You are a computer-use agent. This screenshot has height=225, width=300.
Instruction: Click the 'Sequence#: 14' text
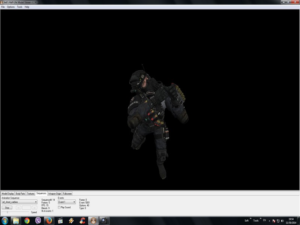coord(48,200)
